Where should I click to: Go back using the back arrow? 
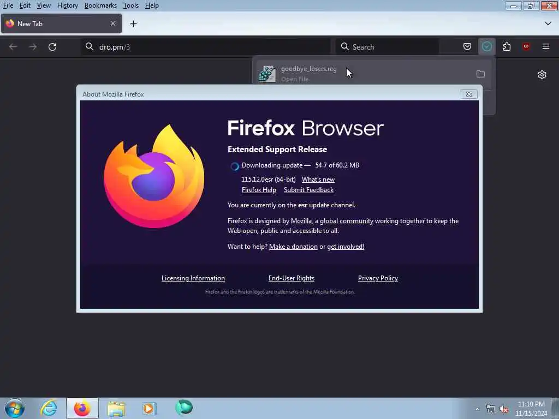(13, 47)
